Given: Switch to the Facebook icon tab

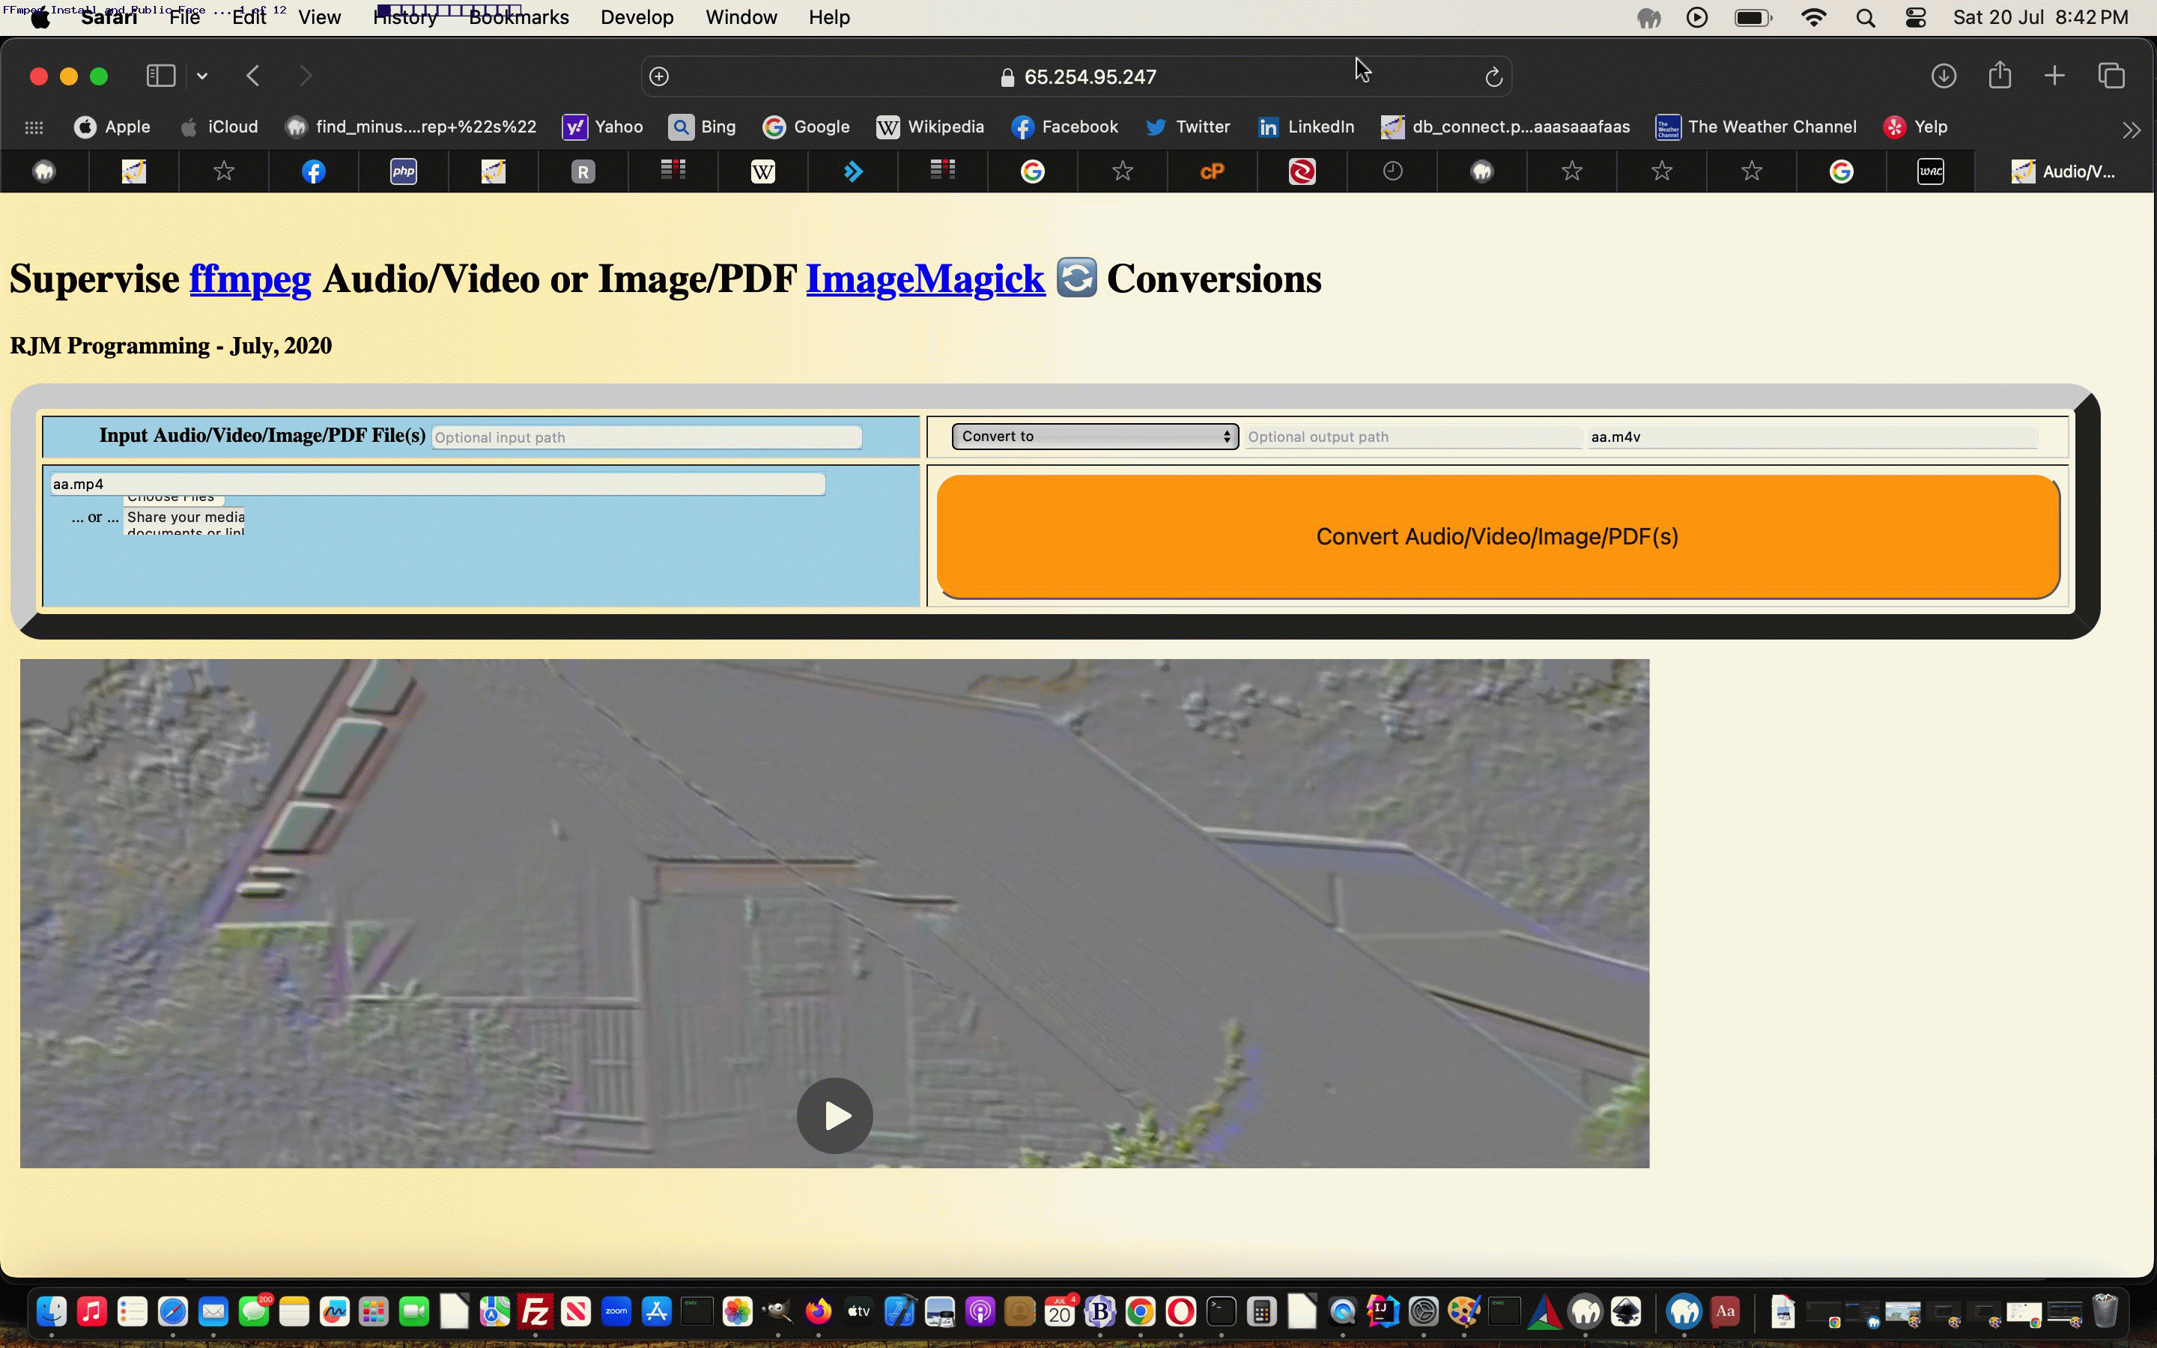Looking at the screenshot, I should tap(314, 171).
